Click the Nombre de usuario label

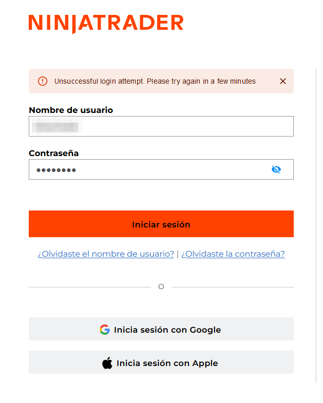click(x=71, y=110)
